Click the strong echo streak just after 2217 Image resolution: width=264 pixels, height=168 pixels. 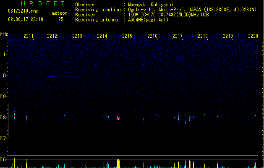pyautogui.click(x=178, y=116)
